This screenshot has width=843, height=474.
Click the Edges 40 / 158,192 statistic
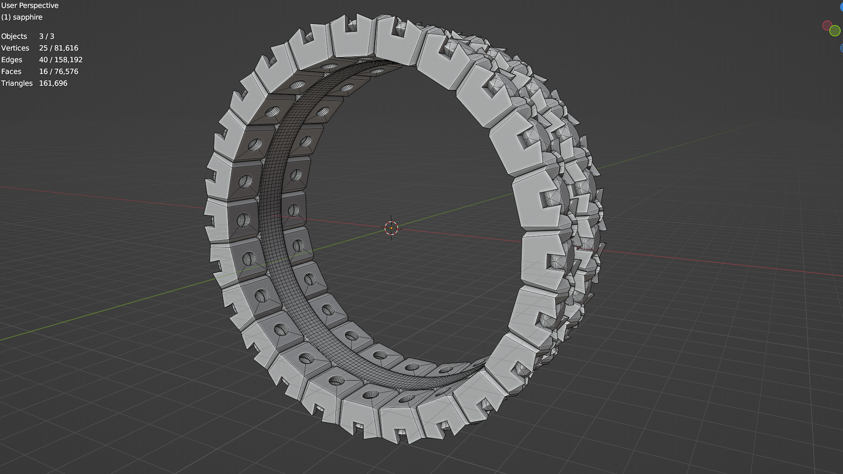pos(42,60)
